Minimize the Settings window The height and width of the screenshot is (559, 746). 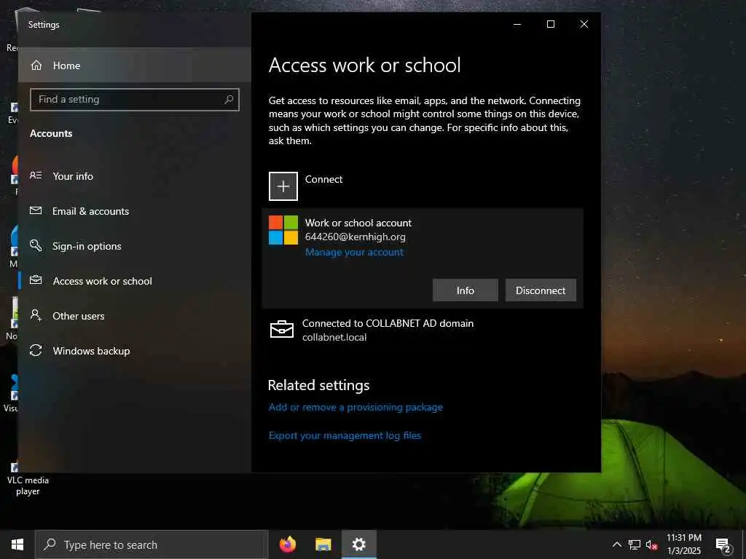coord(517,24)
